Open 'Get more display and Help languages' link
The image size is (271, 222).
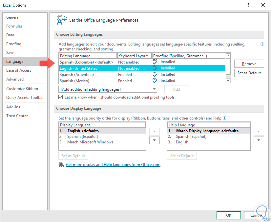tap(113, 165)
